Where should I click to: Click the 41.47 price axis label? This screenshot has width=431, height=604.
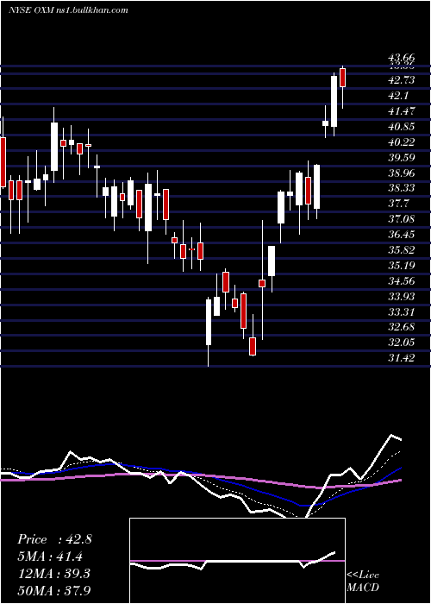pyautogui.click(x=402, y=111)
